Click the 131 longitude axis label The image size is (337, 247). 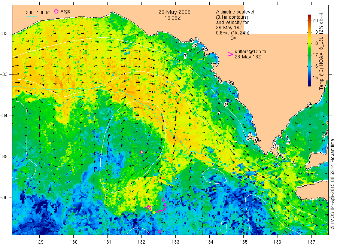tap(107, 242)
